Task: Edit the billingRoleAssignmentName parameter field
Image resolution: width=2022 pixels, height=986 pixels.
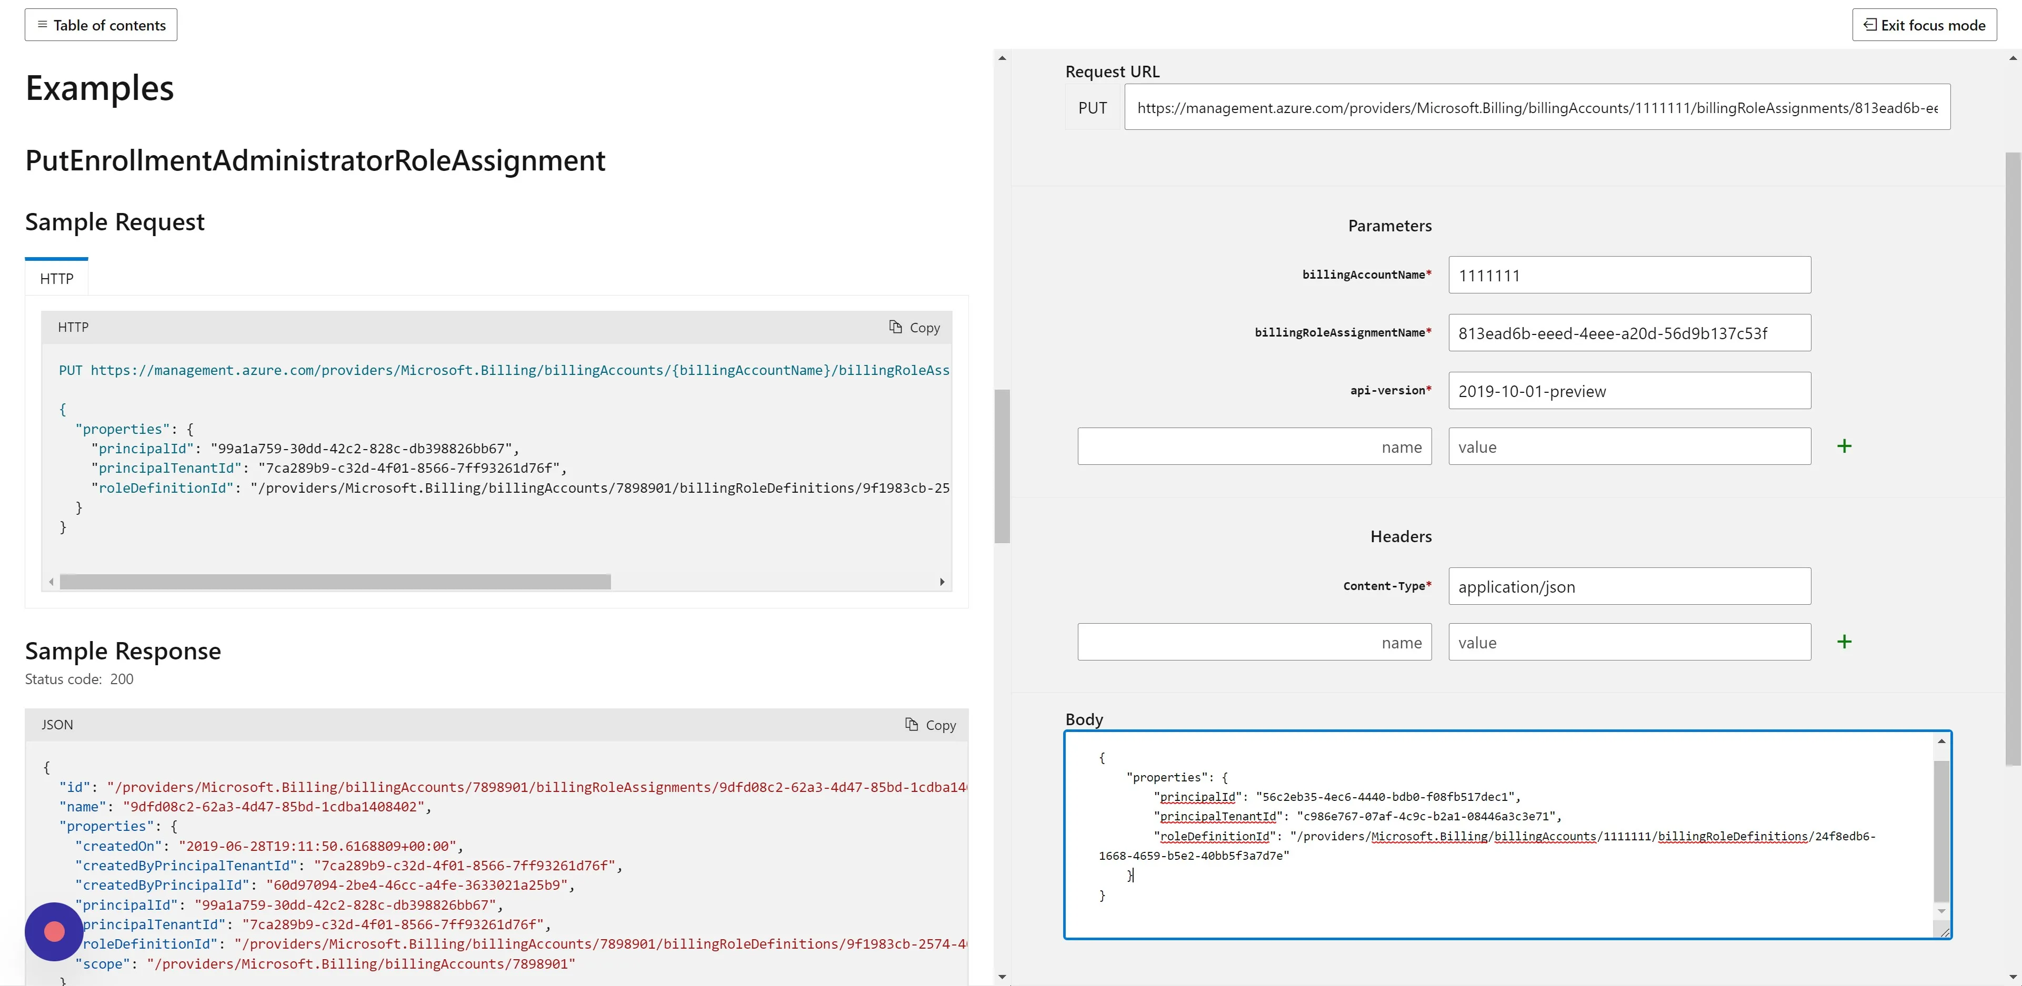Action: pyautogui.click(x=1629, y=333)
